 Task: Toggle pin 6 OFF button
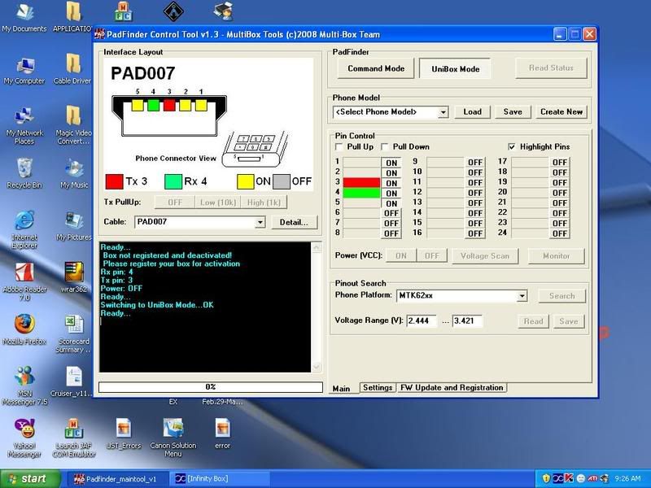tap(391, 213)
